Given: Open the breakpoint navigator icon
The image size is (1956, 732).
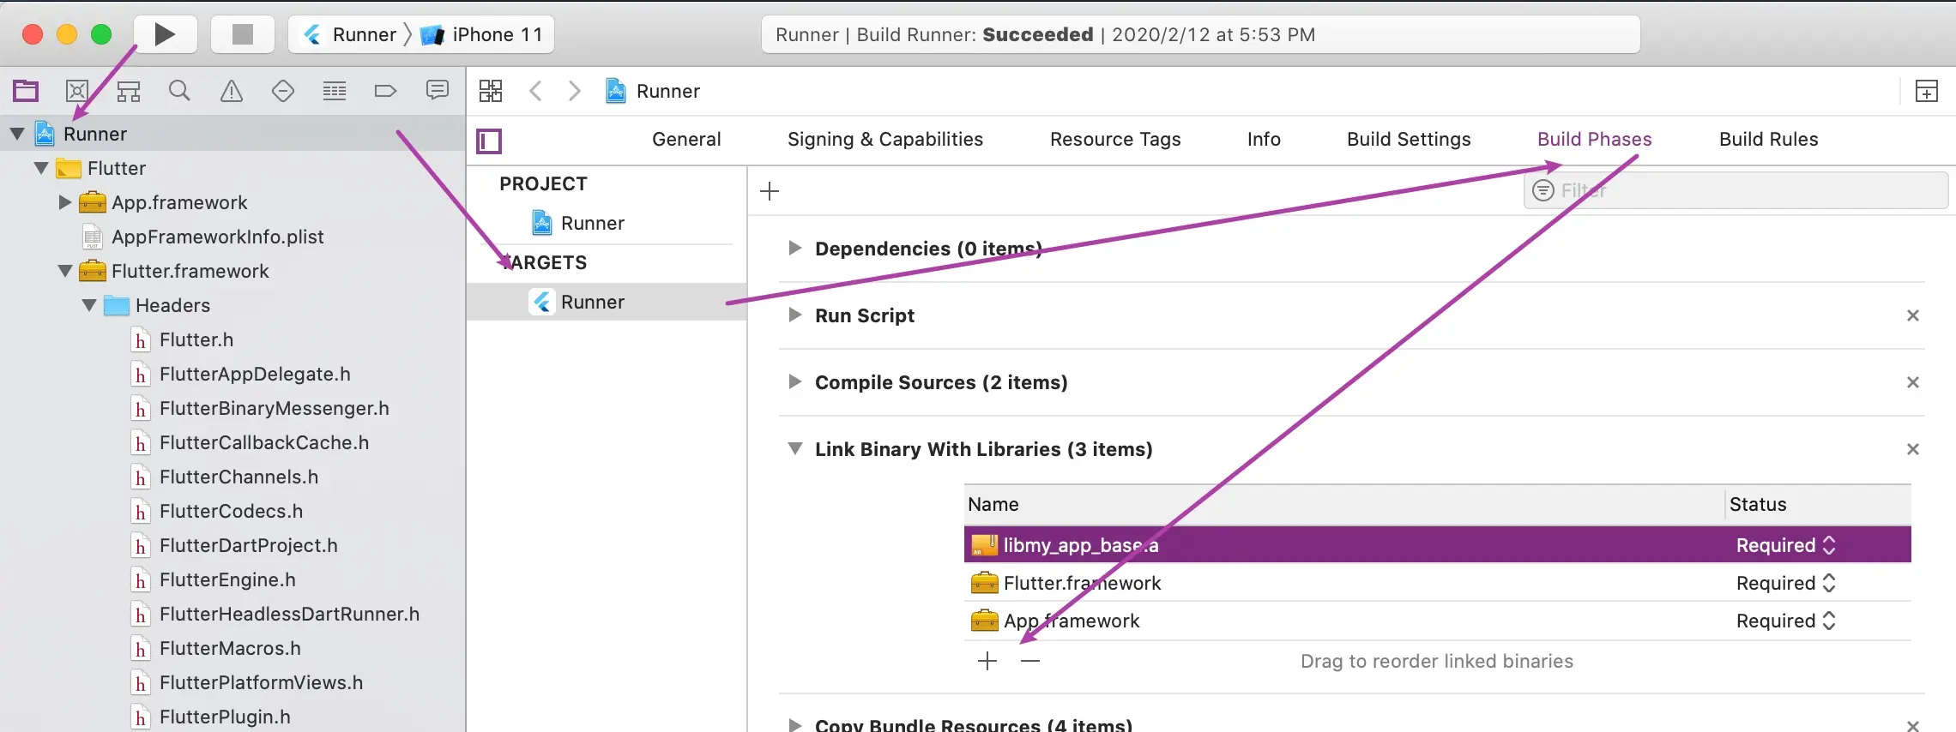Looking at the screenshot, I should pyautogui.click(x=385, y=91).
